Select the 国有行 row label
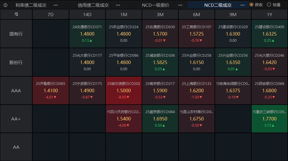 pyautogui.click(x=16, y=34)
